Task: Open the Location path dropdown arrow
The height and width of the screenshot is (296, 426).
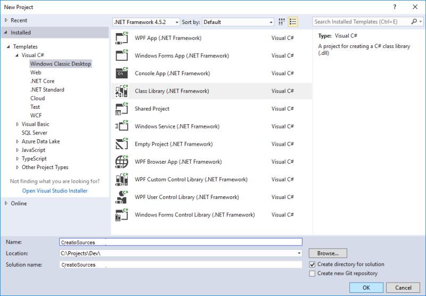Action: 299,253
